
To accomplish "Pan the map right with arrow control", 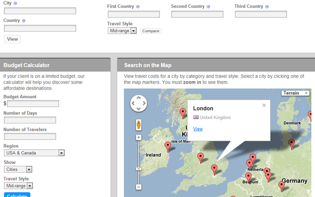I will pos(144,103).
